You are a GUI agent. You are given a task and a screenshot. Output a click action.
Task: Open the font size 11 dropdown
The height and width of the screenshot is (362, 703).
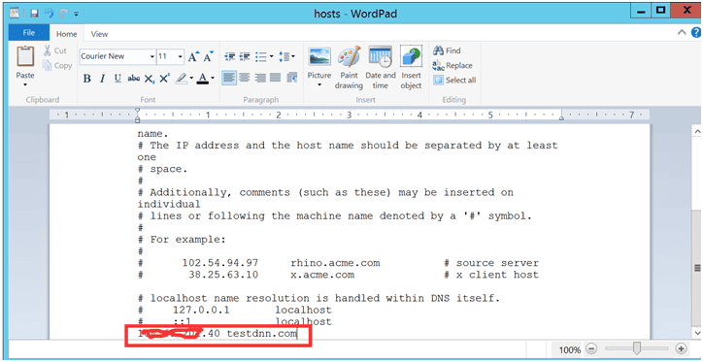pyautogui.click(x=181, y=56)
